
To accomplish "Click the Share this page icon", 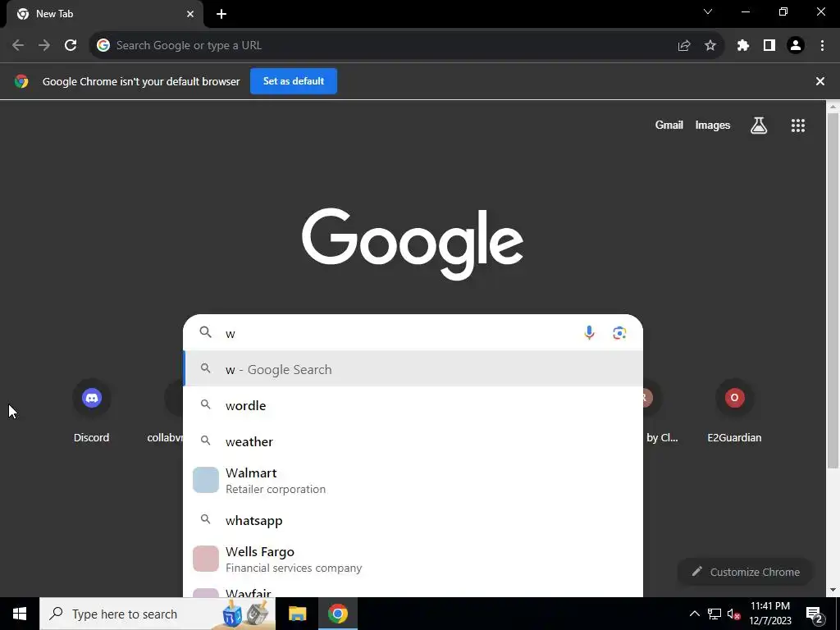I will 684,46.
